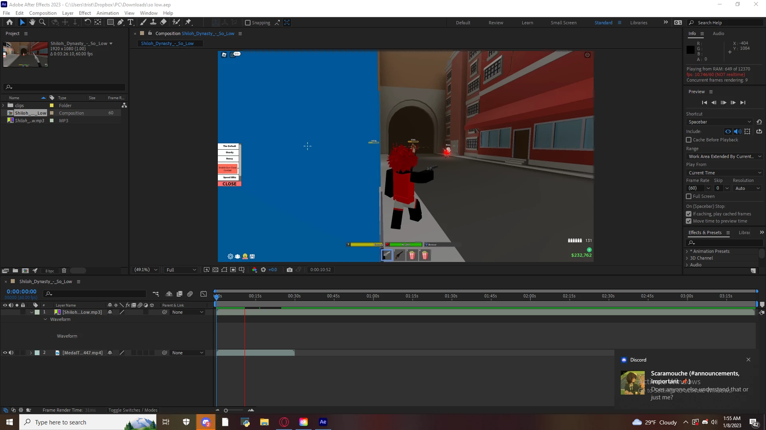Open the After Effects taskbar icon

click(x=323, y=422)
